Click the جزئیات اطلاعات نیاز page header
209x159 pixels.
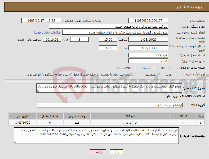pos(189,7)
